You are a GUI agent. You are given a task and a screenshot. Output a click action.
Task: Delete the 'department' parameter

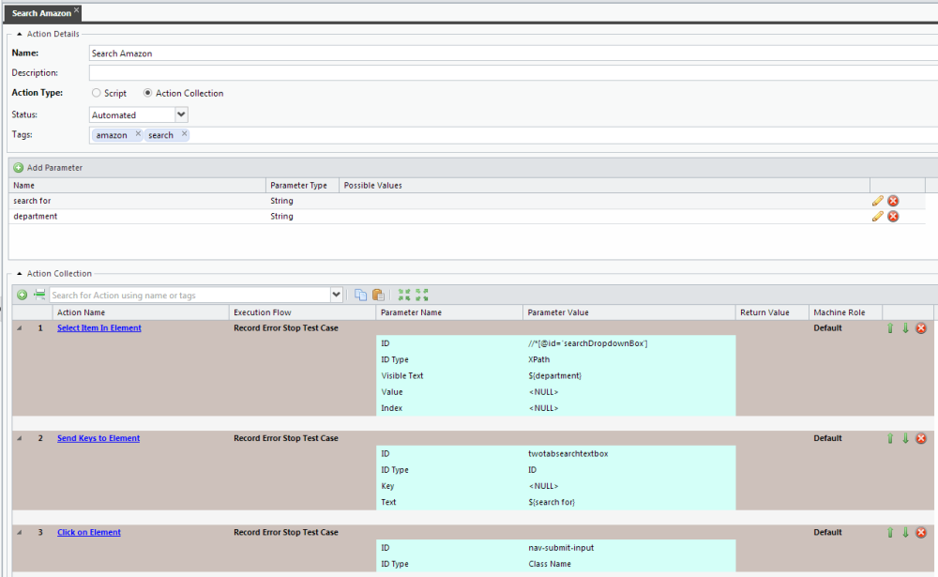(x=893, y=217)
